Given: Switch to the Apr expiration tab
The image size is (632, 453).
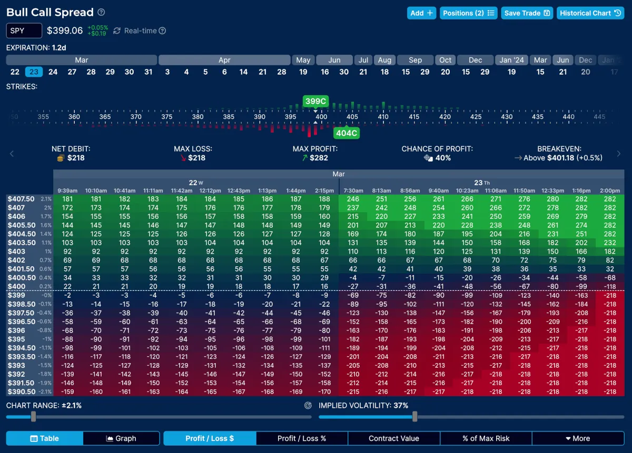Looking at the screenshot, I should click(x=225, y=59).
